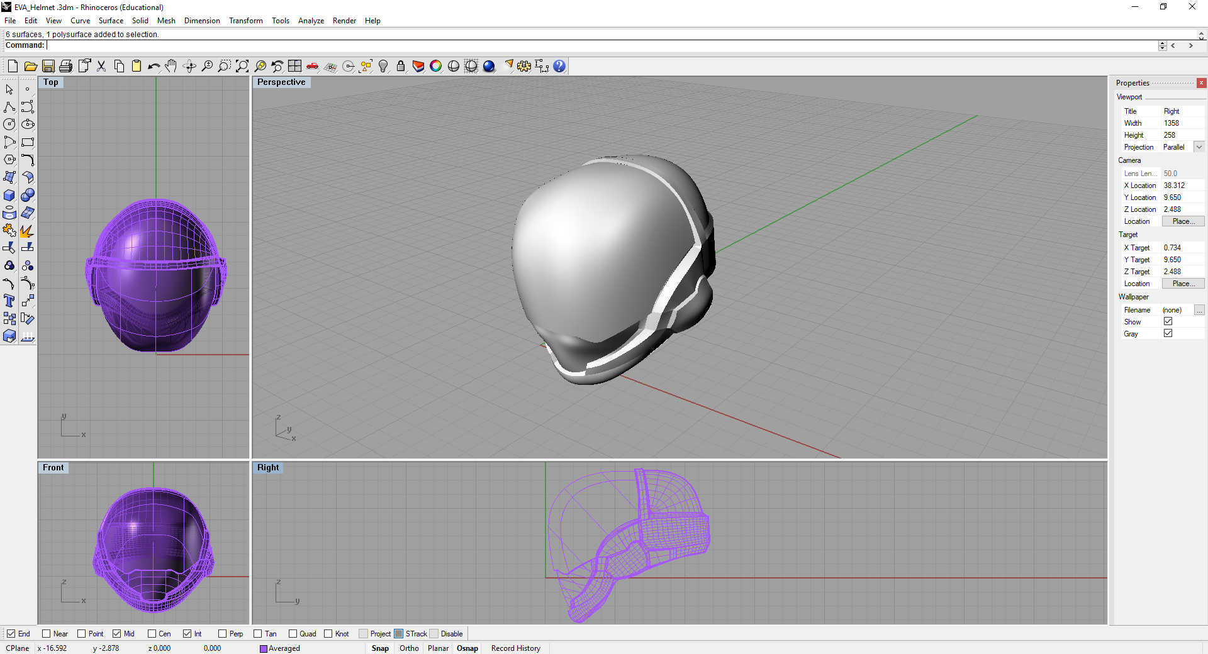Click the Pan hand tool icon
The height and width of the screenshot is (654, 1208).
pyautogui.click(x=171, y=66)
